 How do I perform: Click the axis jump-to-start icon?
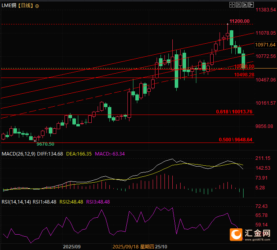pyautogui.click(x=238, y=5)
